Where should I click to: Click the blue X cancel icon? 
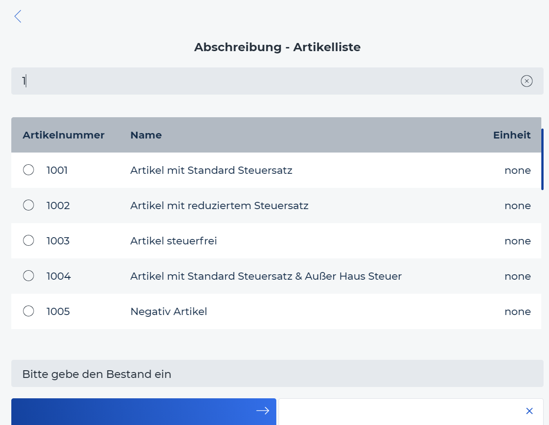(530, 411)
